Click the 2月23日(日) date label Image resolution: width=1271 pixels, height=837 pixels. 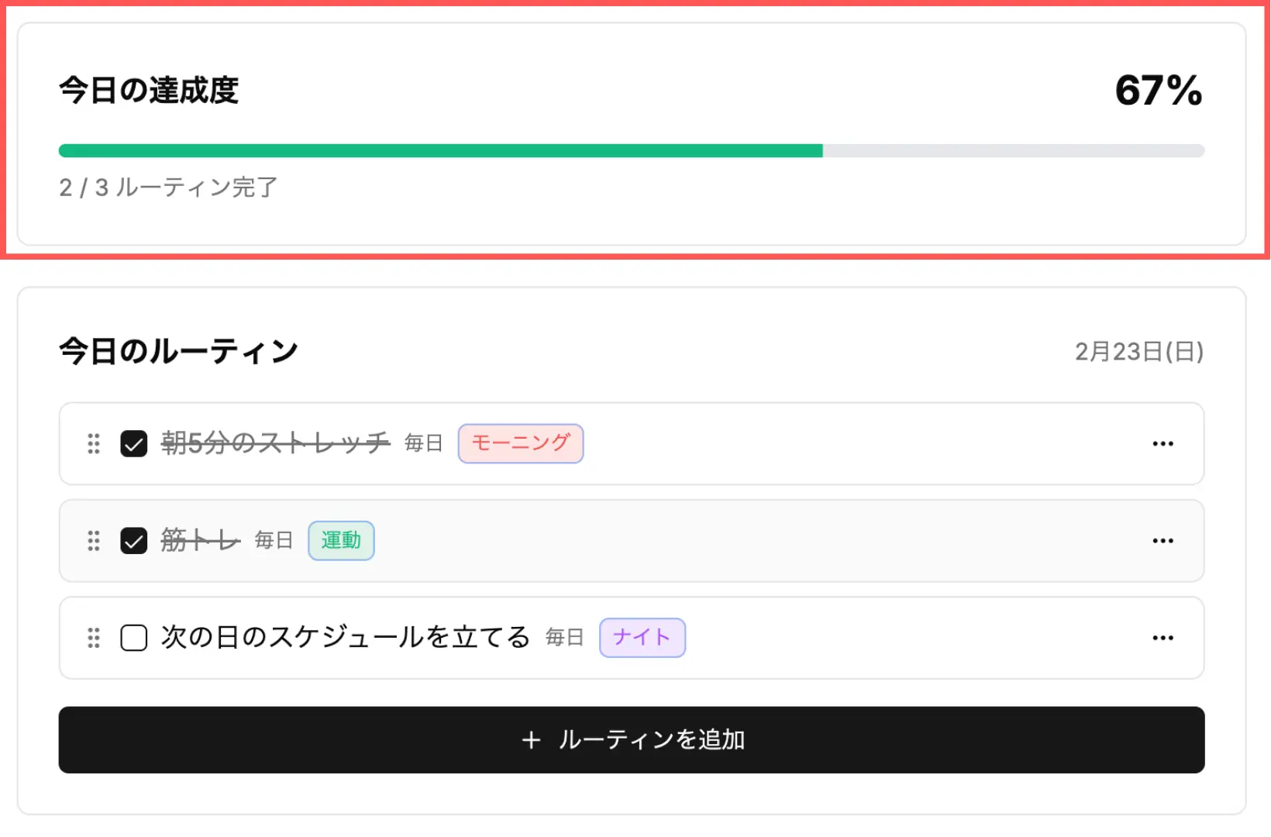point(1138,352)
